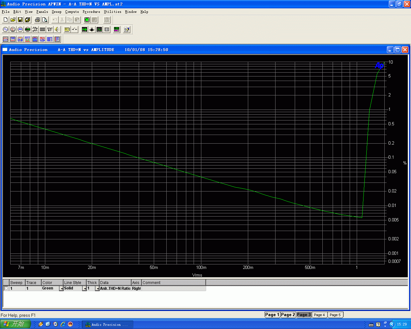This screenshot has width=411, height=329.
Task: Open Digital Analyzer 1.99 readout panel icon
Action: click(28, 30)
